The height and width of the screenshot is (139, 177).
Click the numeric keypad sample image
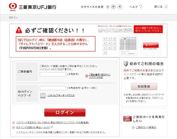coord(109,45)
